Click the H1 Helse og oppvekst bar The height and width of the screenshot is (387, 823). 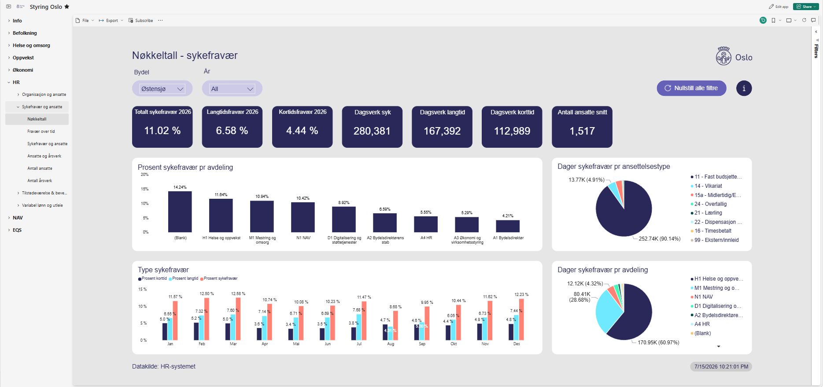(x=221, y=215)
